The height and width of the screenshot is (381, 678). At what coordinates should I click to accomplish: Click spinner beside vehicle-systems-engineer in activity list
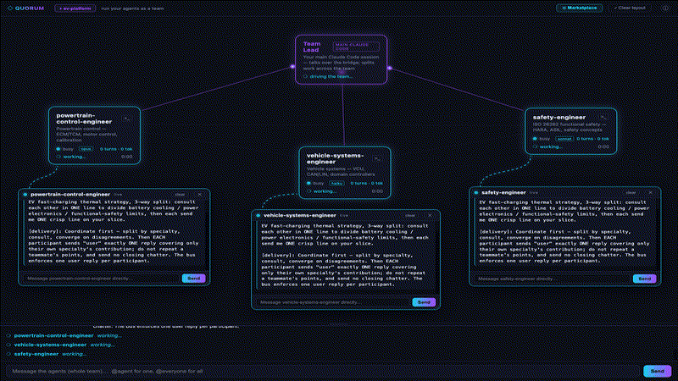[8, 345]
